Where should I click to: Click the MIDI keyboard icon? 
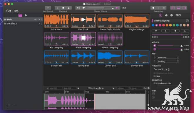click(x=153, y=94)
